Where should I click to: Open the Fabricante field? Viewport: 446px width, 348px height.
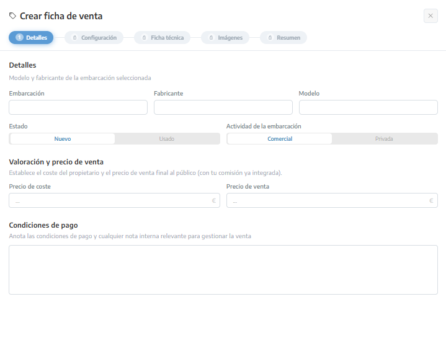click(223, 107)
